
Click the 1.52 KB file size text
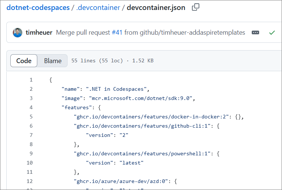pyautogui.click(x=143, y=61)
